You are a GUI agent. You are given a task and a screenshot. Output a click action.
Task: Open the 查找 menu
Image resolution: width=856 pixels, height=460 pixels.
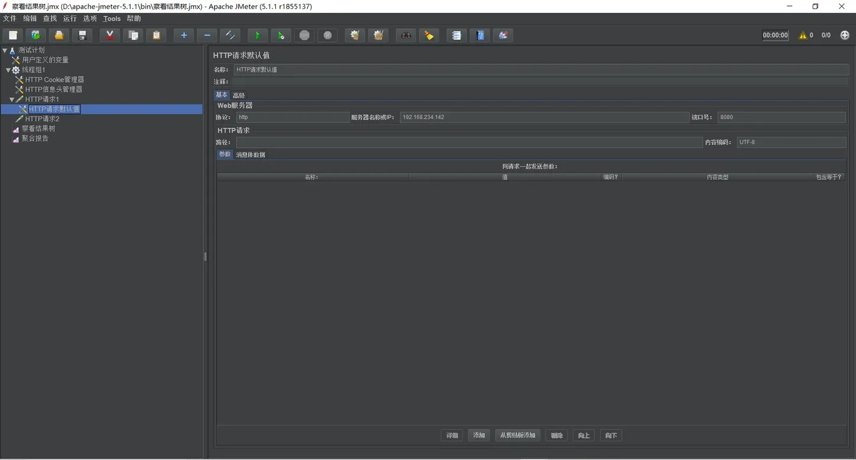tap(50, 18)
